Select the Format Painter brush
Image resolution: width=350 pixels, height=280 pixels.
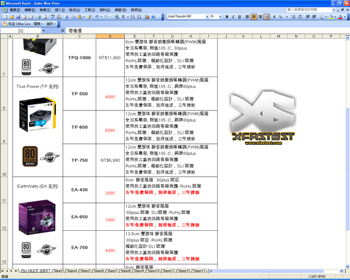[89, 17]
